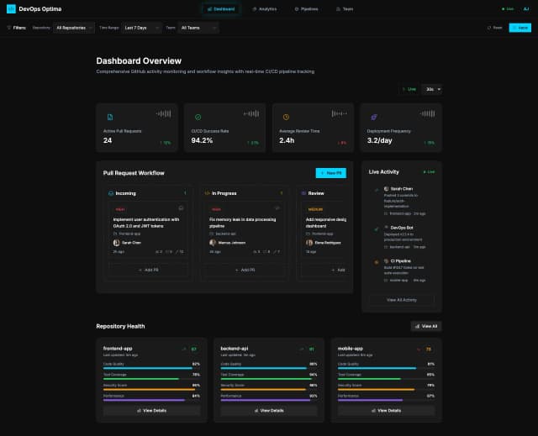Viewport: 538px width, 436px height.
Task: Change the 30s refresh interval dropdown
Action: tap(432, 88)
